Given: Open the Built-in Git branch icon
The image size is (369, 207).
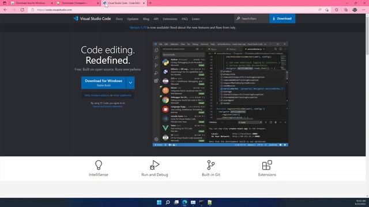Looking at the screenshot, I should pos(211,165).
